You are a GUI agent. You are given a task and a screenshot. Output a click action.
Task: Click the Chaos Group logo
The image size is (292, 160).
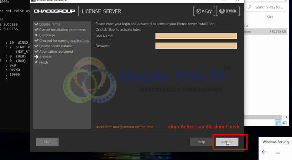54,11
